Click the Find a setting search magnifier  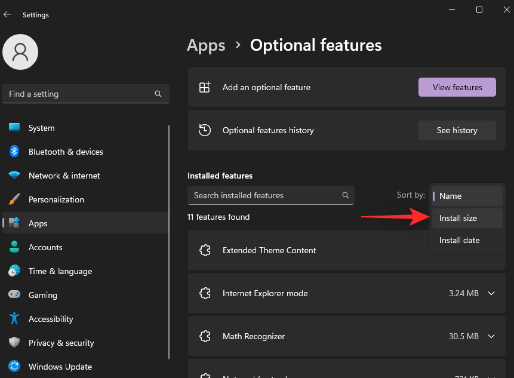(158, 94)
